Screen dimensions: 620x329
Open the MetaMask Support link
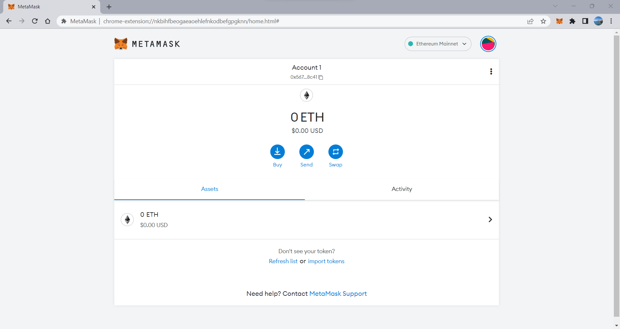click(x=338, y=294)
